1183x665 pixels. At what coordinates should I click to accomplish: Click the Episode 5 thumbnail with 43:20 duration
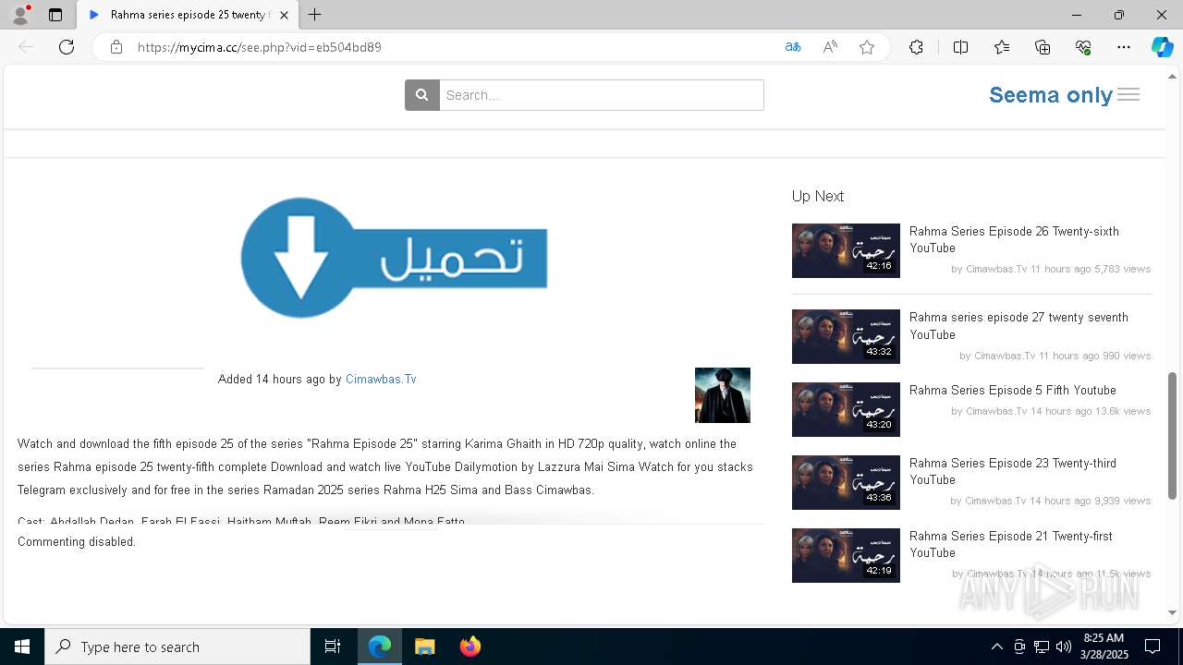click(846, 409)
